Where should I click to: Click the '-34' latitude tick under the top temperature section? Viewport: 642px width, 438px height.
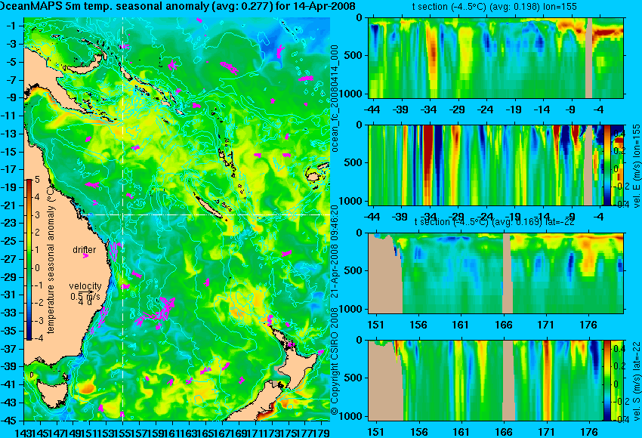(429, 109)
